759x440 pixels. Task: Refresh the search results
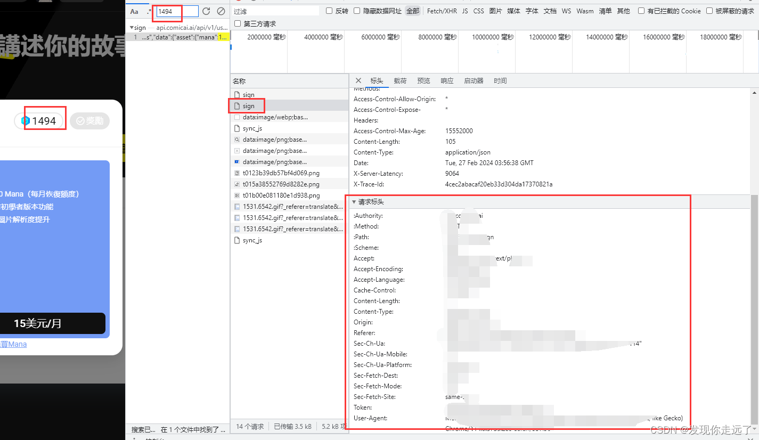click(206, 11)
